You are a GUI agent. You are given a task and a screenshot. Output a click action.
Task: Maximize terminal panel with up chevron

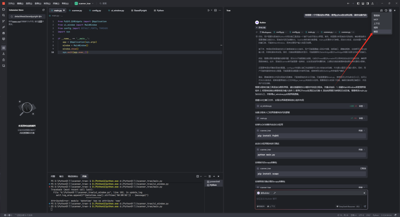[214, 176]
